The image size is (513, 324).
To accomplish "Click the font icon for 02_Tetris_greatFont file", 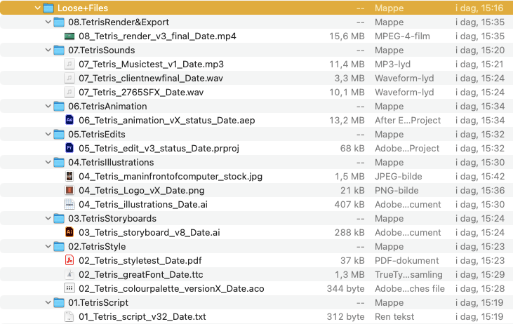I will (69, 274).
